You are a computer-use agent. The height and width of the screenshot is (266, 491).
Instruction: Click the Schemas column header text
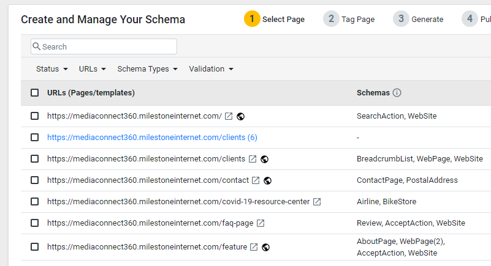(x=373, y=93)
